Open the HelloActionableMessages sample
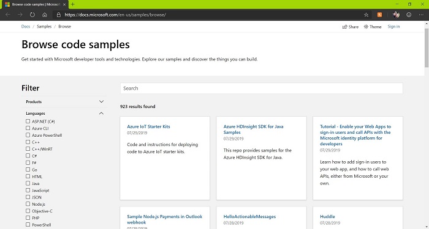This screenshot has width=429, height=229. click(x=249, y=217)
